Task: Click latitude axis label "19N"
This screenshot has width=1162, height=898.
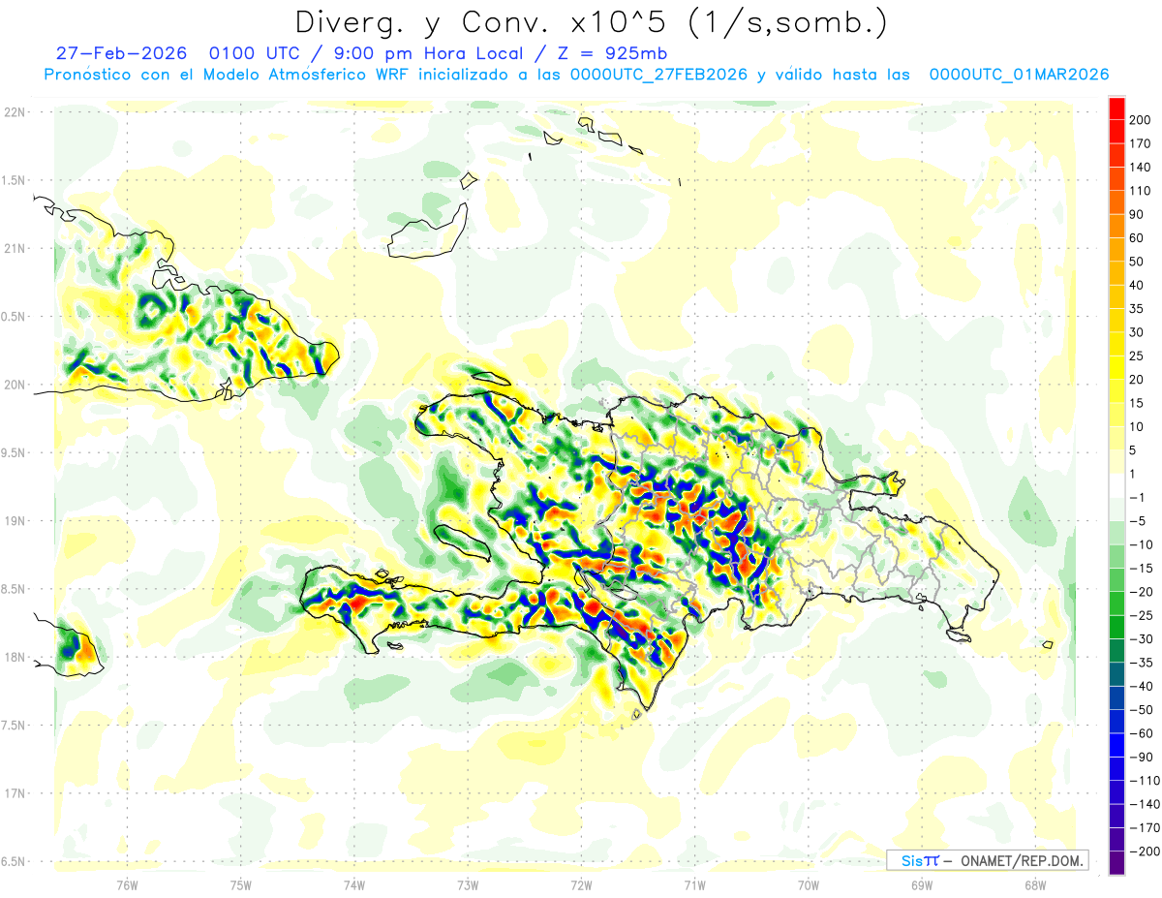Action: pyautogui.click(x=14, y=521)
